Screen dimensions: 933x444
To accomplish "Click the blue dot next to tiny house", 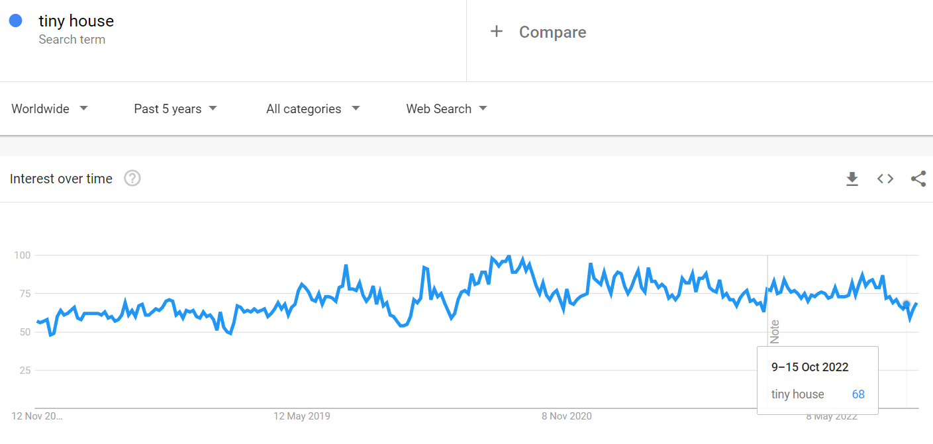I will point(16,21).
